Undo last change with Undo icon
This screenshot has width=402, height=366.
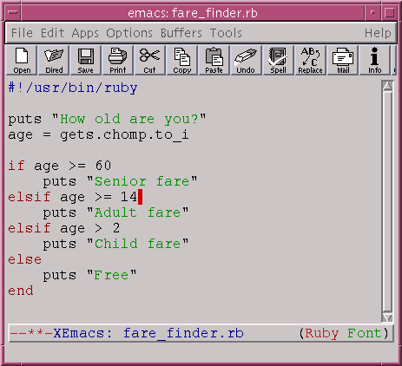[x=247, y=60]
